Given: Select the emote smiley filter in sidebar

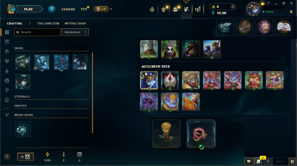Looking at the screenshot, I should (7, 81).
